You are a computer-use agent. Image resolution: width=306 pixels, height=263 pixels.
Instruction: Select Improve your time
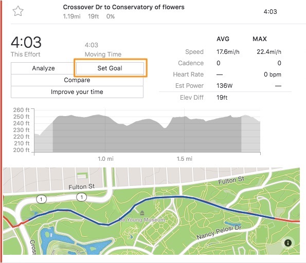coord(77,92)
